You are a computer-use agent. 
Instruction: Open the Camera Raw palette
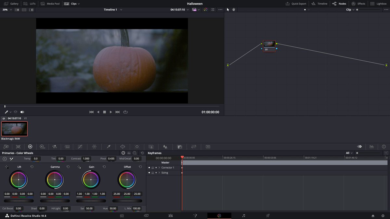[6, 147]
